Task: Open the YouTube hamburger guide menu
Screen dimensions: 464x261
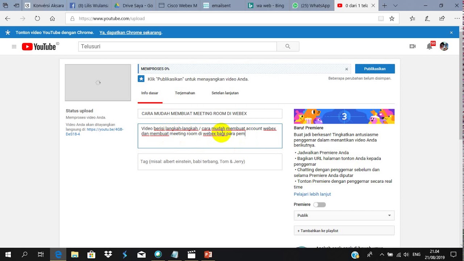Action: pyautogui.click(x=14, y=46)
